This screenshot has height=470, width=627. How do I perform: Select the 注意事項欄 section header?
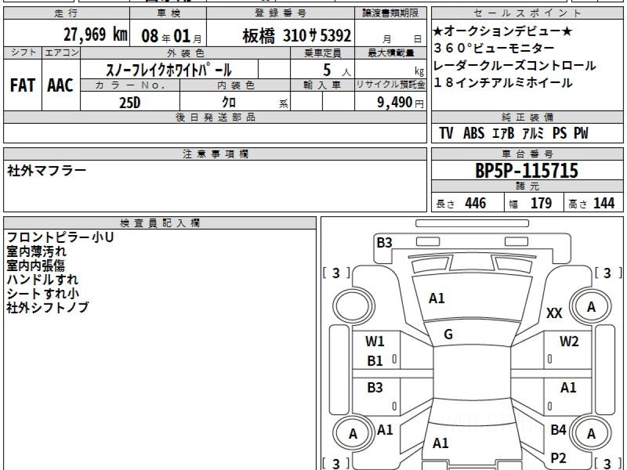[215, 154]
